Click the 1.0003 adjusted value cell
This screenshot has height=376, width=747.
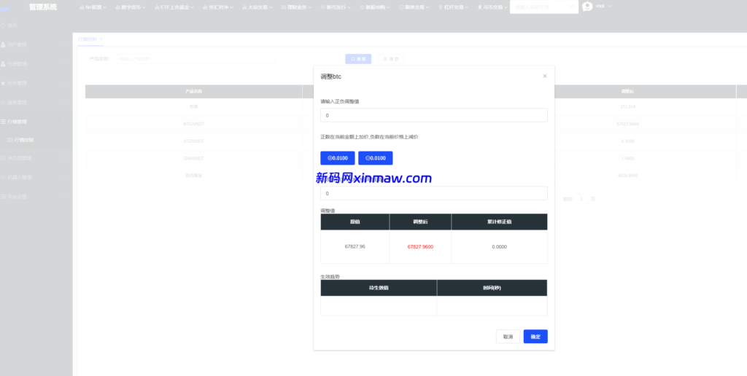[627, 158]
